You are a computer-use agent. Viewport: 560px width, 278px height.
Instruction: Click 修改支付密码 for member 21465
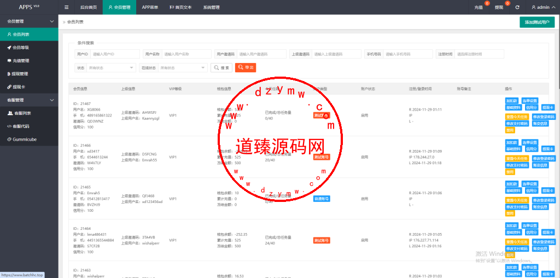coord(517,206)
